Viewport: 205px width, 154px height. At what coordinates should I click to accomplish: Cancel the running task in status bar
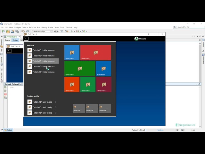coord(177,130)
